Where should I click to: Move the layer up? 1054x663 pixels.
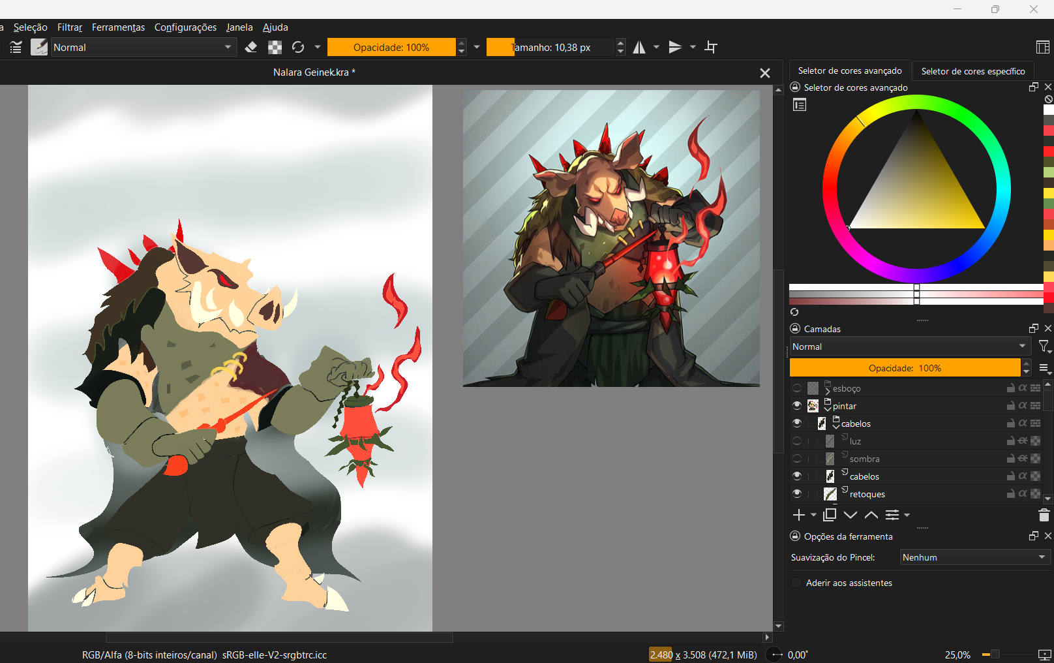click(871, 515)
